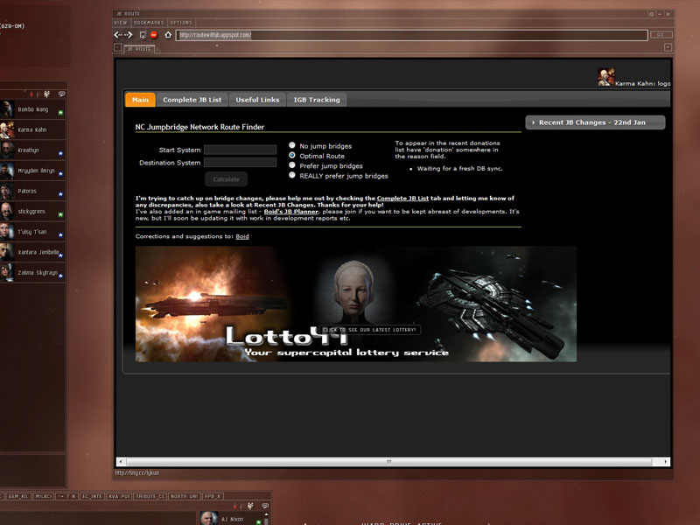Click the reload page icon next to stop
Viewport: 700px width, 525px height.
tap(143, 35)
